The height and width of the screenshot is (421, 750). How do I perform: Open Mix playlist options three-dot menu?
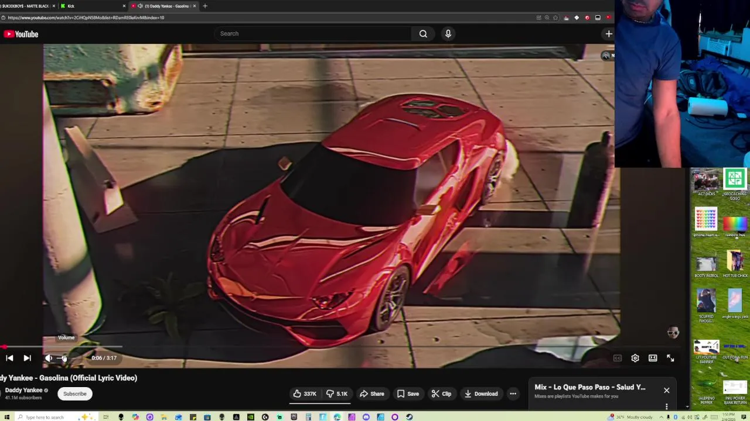(666, 406)
